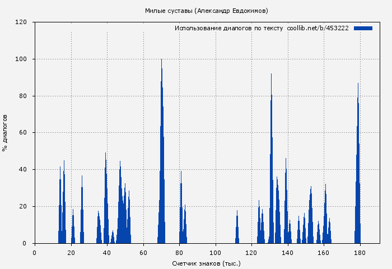392x269 pixels.
Task: Click the "160" tick on the horizontal axis
Action: (324, 253)
